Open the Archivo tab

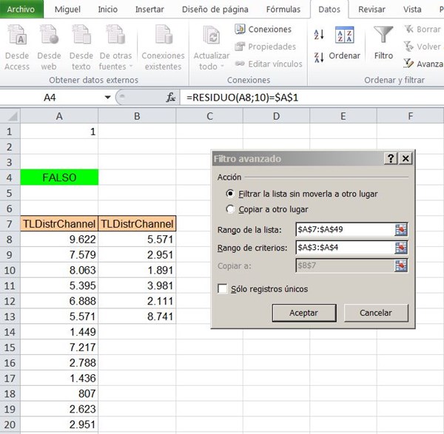click(x=21, y=9)
